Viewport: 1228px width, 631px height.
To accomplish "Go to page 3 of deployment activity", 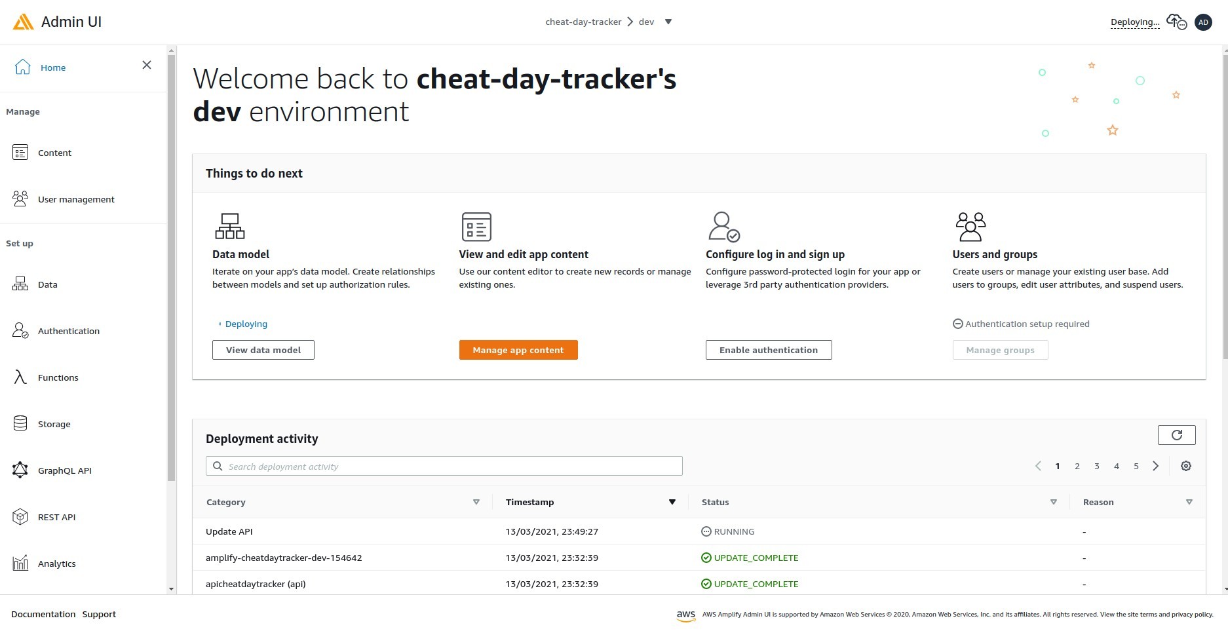I will coord(1097,466).
